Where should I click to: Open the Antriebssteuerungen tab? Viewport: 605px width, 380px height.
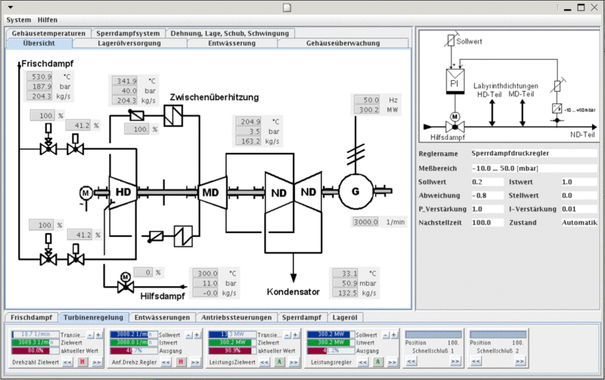[237, 317]
